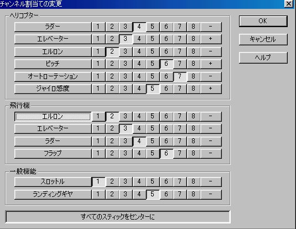Viewport: 296px width, 229px height.
Task: Set スロットル to channel 2
Action: [112, 181]
